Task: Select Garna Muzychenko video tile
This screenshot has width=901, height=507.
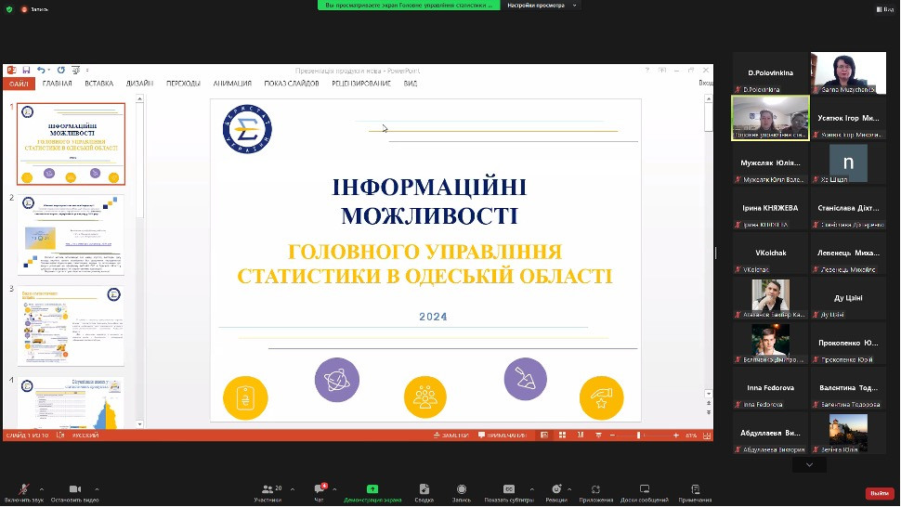Action: [x=848, y=73]
